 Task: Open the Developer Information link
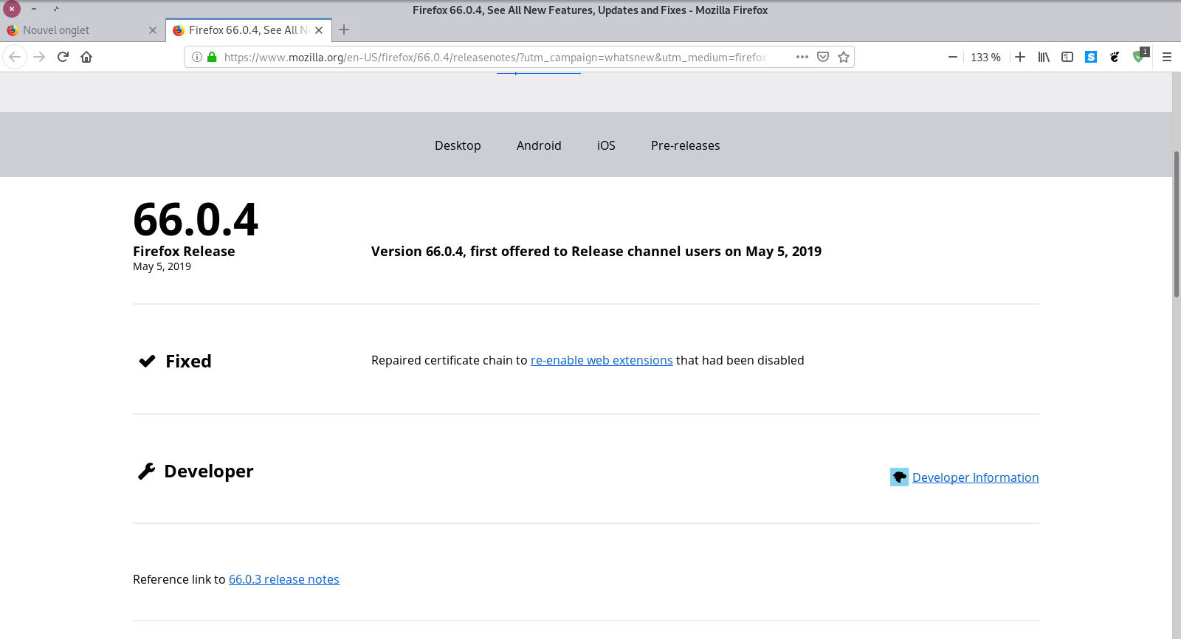[x=975, y=477]
